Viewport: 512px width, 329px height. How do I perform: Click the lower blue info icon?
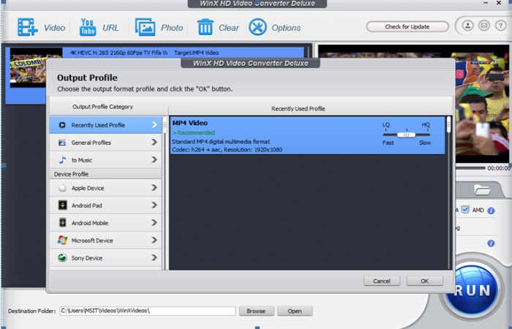point(491,243)
